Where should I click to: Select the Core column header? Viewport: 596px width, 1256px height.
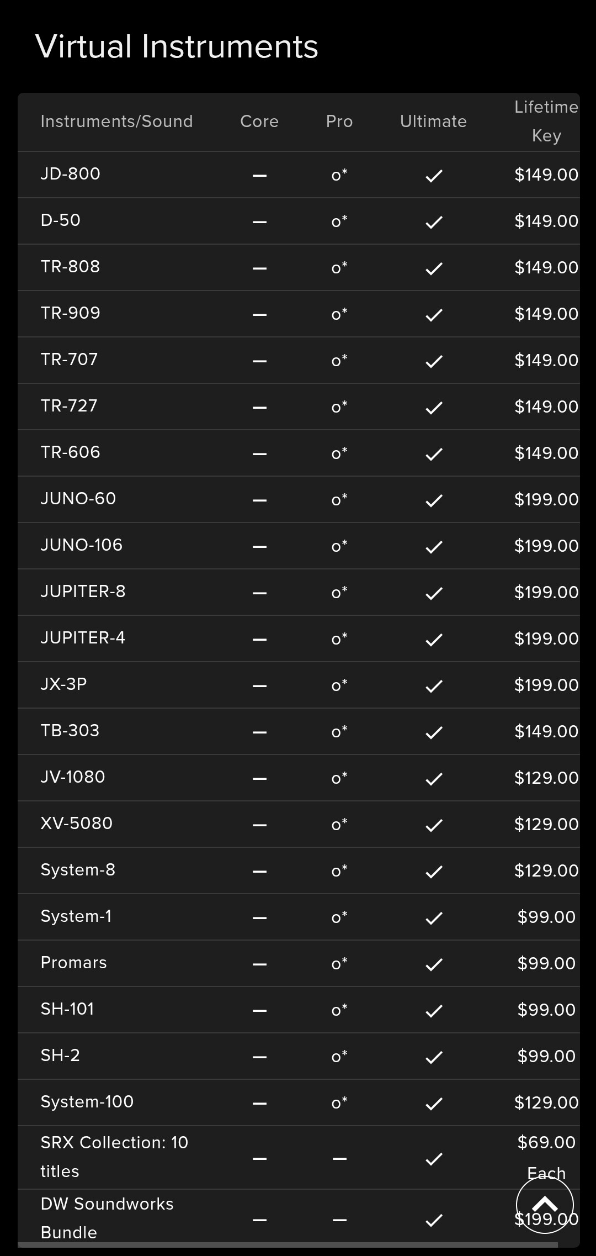259,122
